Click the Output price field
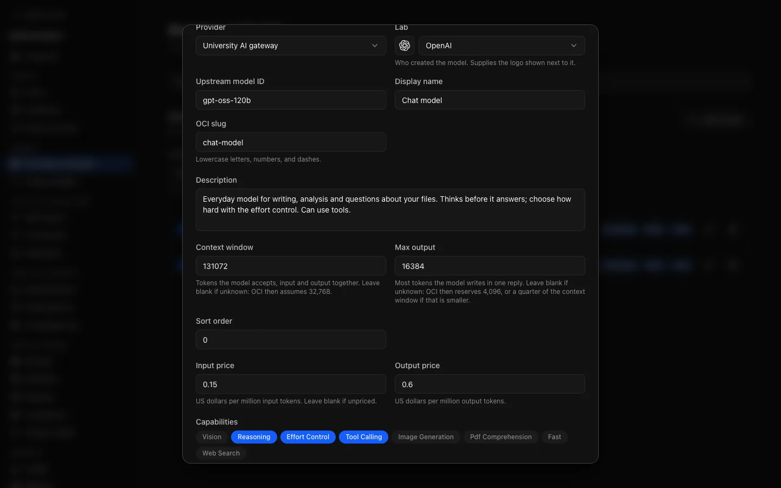 pyautogui.click(x=490, y=384)
